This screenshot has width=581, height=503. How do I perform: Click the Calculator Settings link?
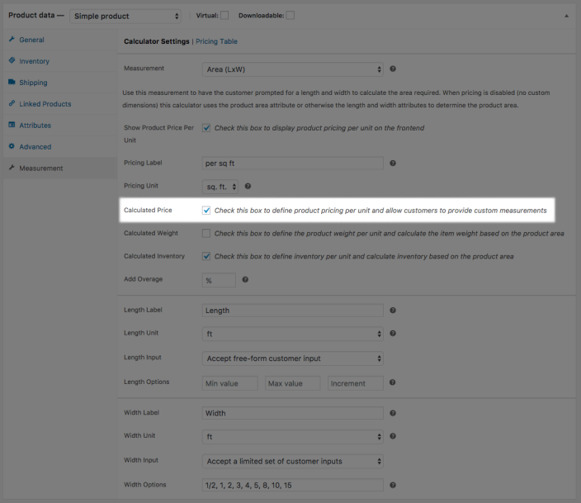point(156,41)
